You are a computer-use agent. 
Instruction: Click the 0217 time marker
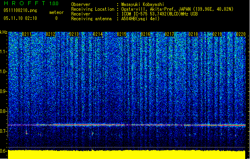point(169,34)
